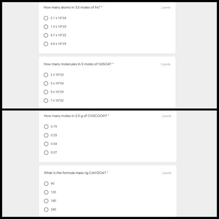Select 2.1 x 10^24 for Fe atoms
This screenshot has height=219, width=219.
46,18
